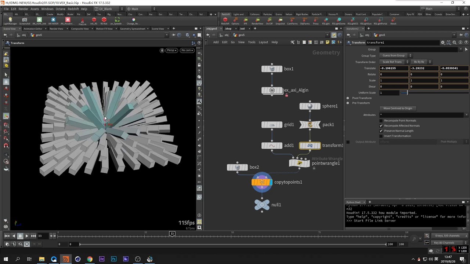
Task: Click the init_RS shelf tool
Action: (x=94, y=21)
